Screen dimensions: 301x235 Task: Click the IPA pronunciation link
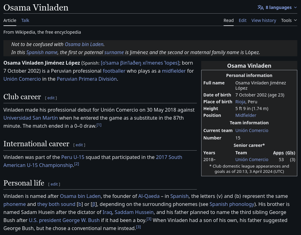(140, 63)
